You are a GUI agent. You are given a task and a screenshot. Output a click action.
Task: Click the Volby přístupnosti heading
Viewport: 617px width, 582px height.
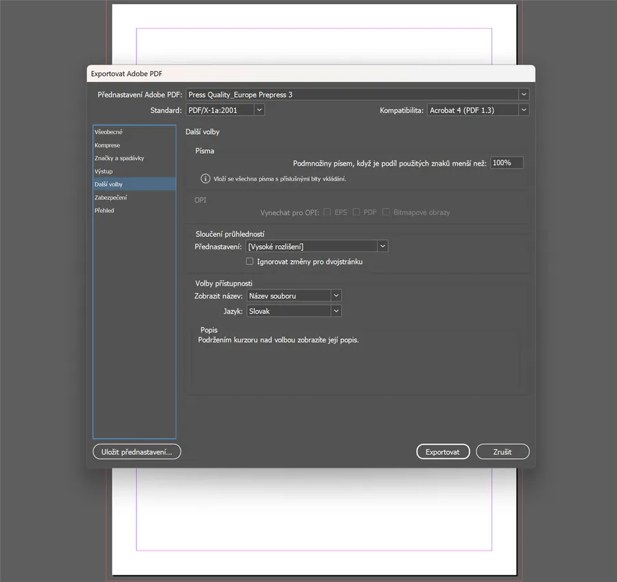coord(223,283)
